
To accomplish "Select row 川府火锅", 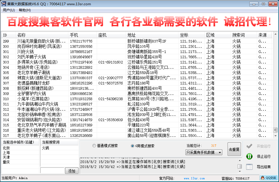I will click(137, 52).
